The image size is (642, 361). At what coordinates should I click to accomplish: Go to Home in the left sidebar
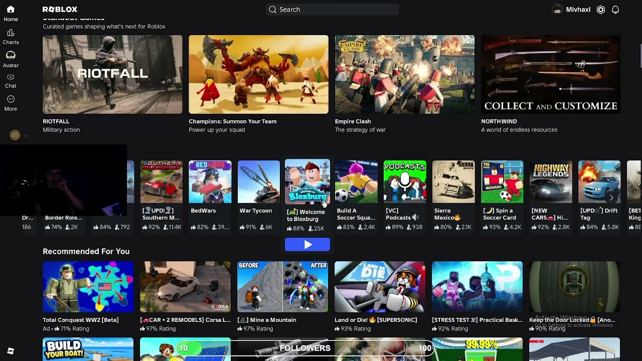point(11,14)
